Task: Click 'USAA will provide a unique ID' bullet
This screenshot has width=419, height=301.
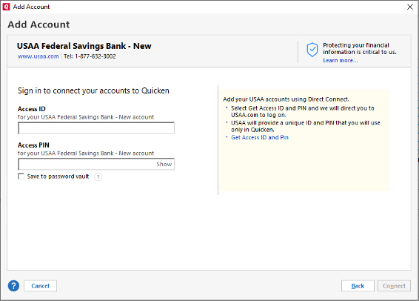Action: [x=306, y=126]
